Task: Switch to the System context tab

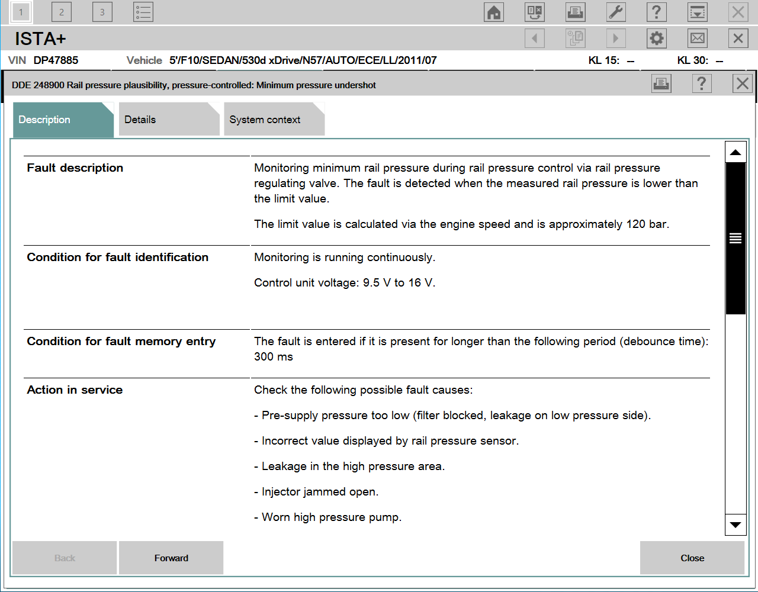Action: point(274,120)
